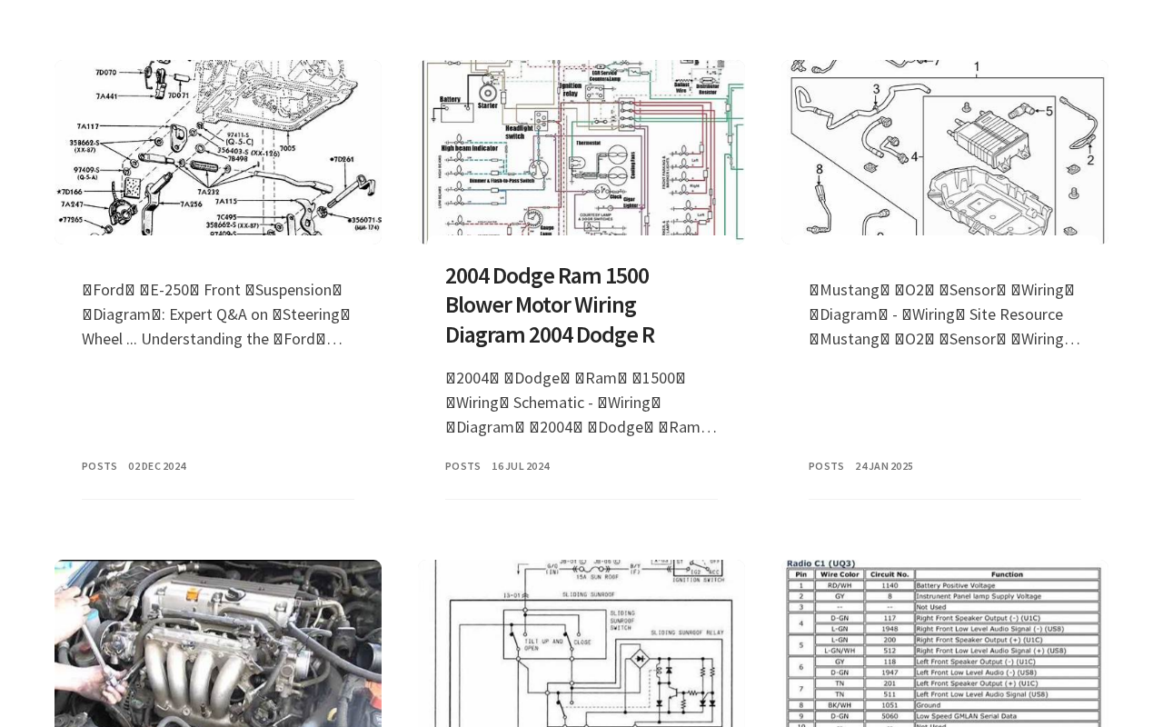Screen dimensions: 1163x727
Task: Click the POSTS label beside 24 JAN 2025
Action: (826, 465)
